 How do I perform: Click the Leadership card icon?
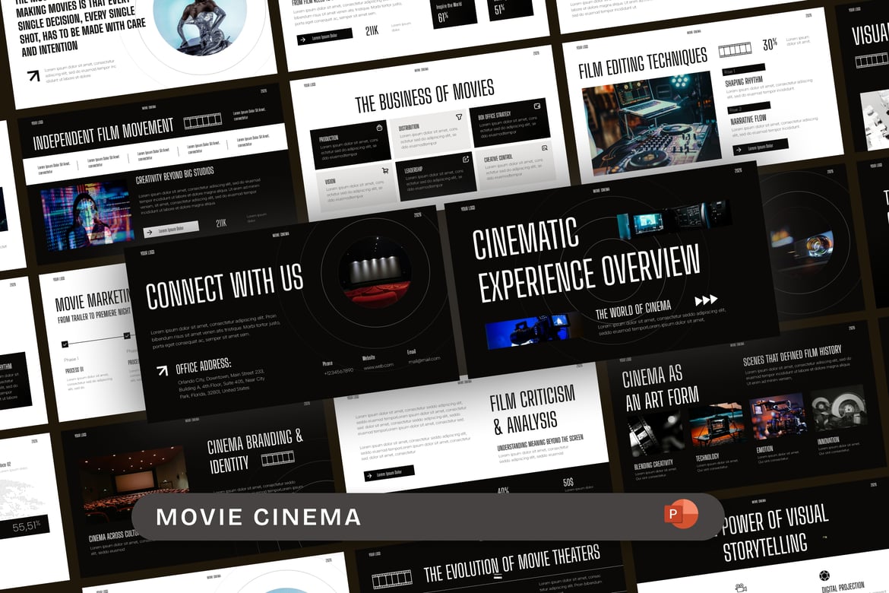click(x=466, y=160)
